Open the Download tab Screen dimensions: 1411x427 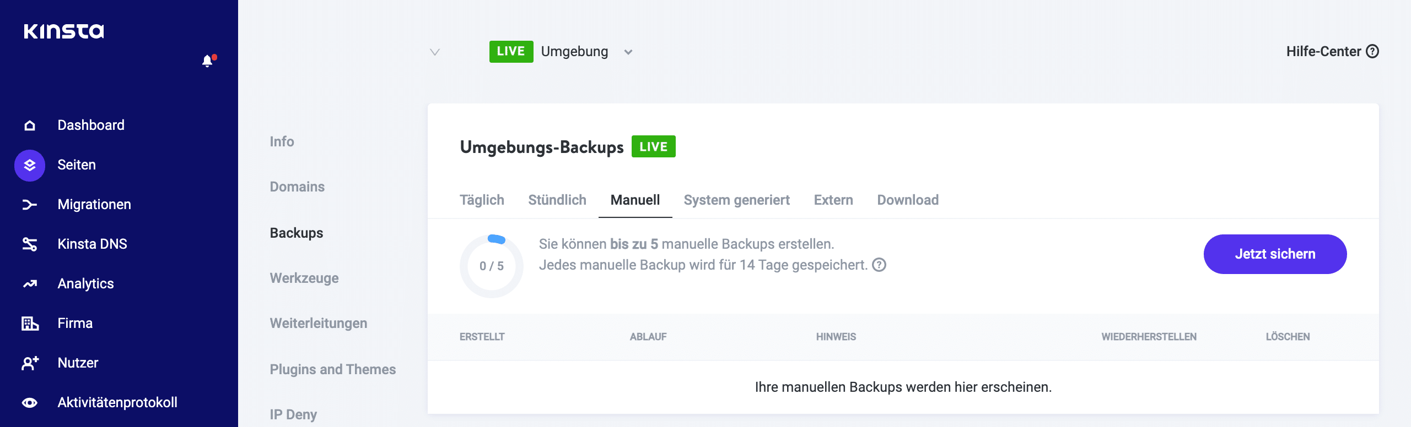pos(907,200)
